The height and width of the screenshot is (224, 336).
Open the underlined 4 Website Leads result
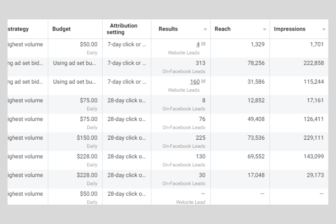[198, 44]
